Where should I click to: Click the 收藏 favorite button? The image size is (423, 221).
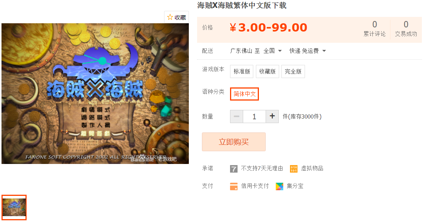(x=176, y=17)
